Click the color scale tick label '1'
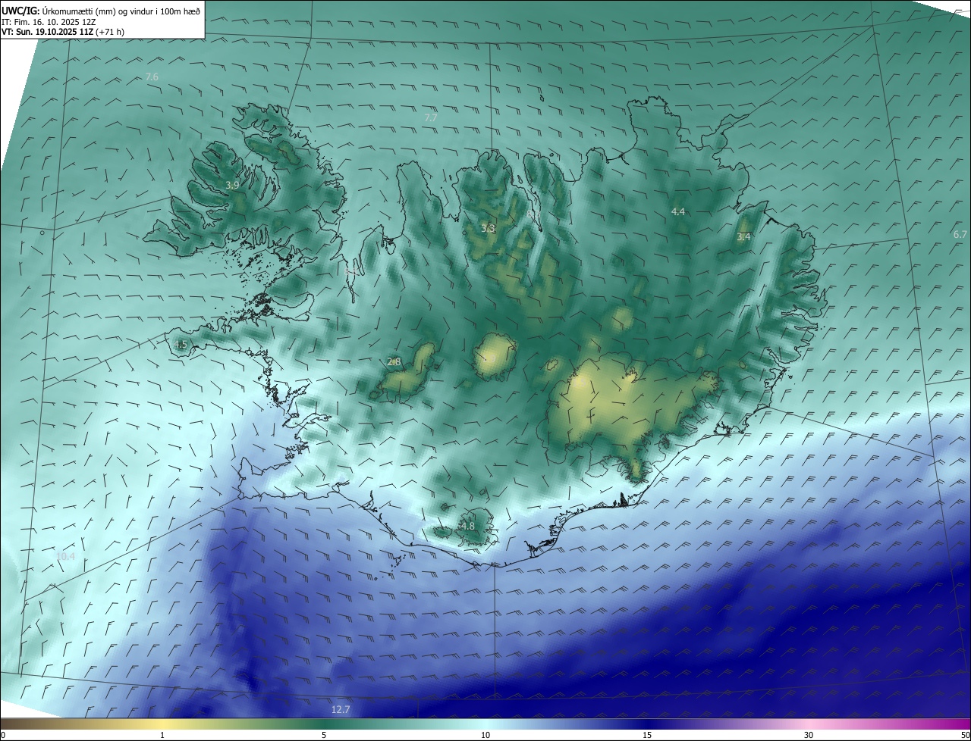Screen dimensions: 971x741 point(162,735)
